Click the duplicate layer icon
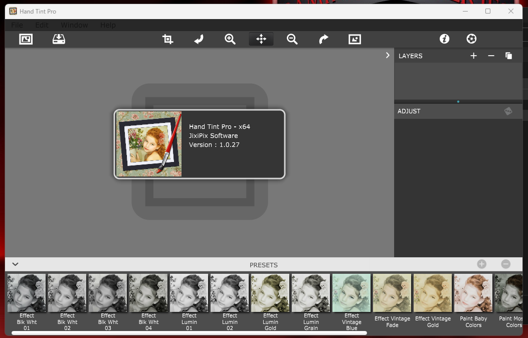 point(508,56)
